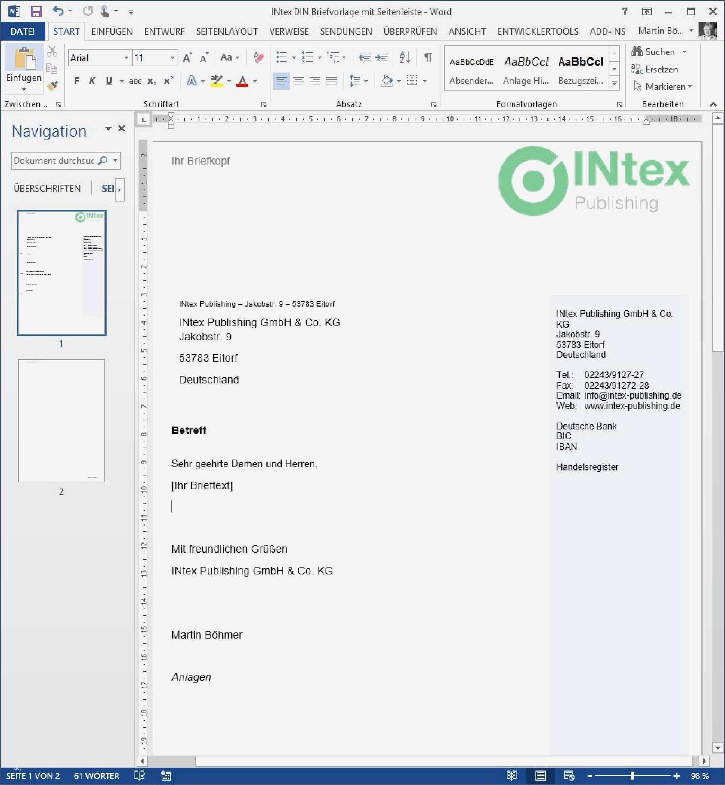This screenshot has height=785, width=725.
Task: Click the Format Painter brush icon
Action: point(52,86)
